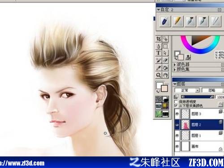Activate the Magnifier zoom tool
The width and height of the screenshot is (224, 168).
tap(159, 75)
